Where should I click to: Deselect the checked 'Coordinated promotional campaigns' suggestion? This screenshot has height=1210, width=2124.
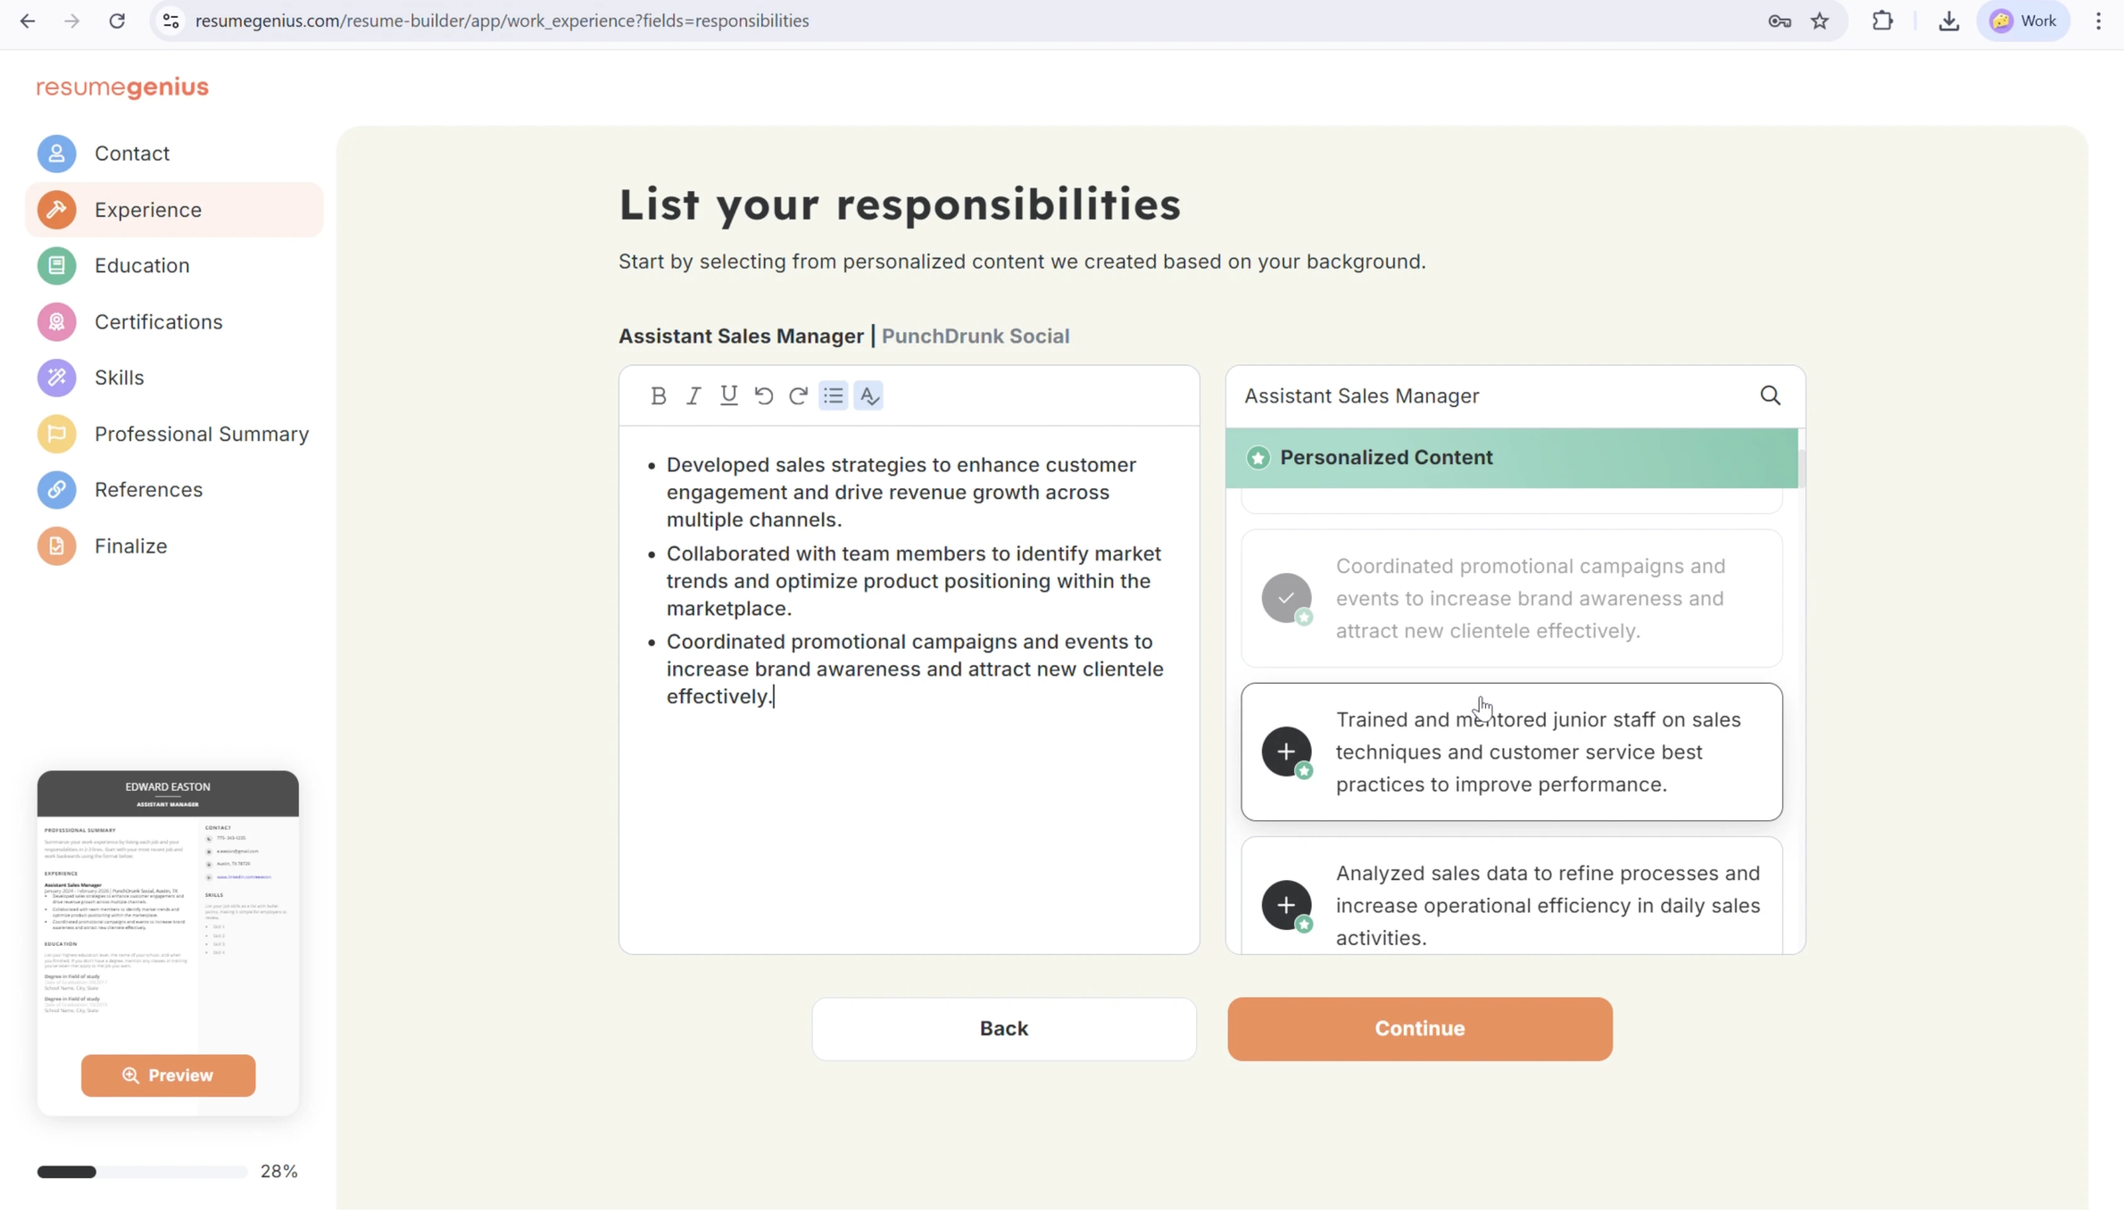click(x=1286, y=597)
